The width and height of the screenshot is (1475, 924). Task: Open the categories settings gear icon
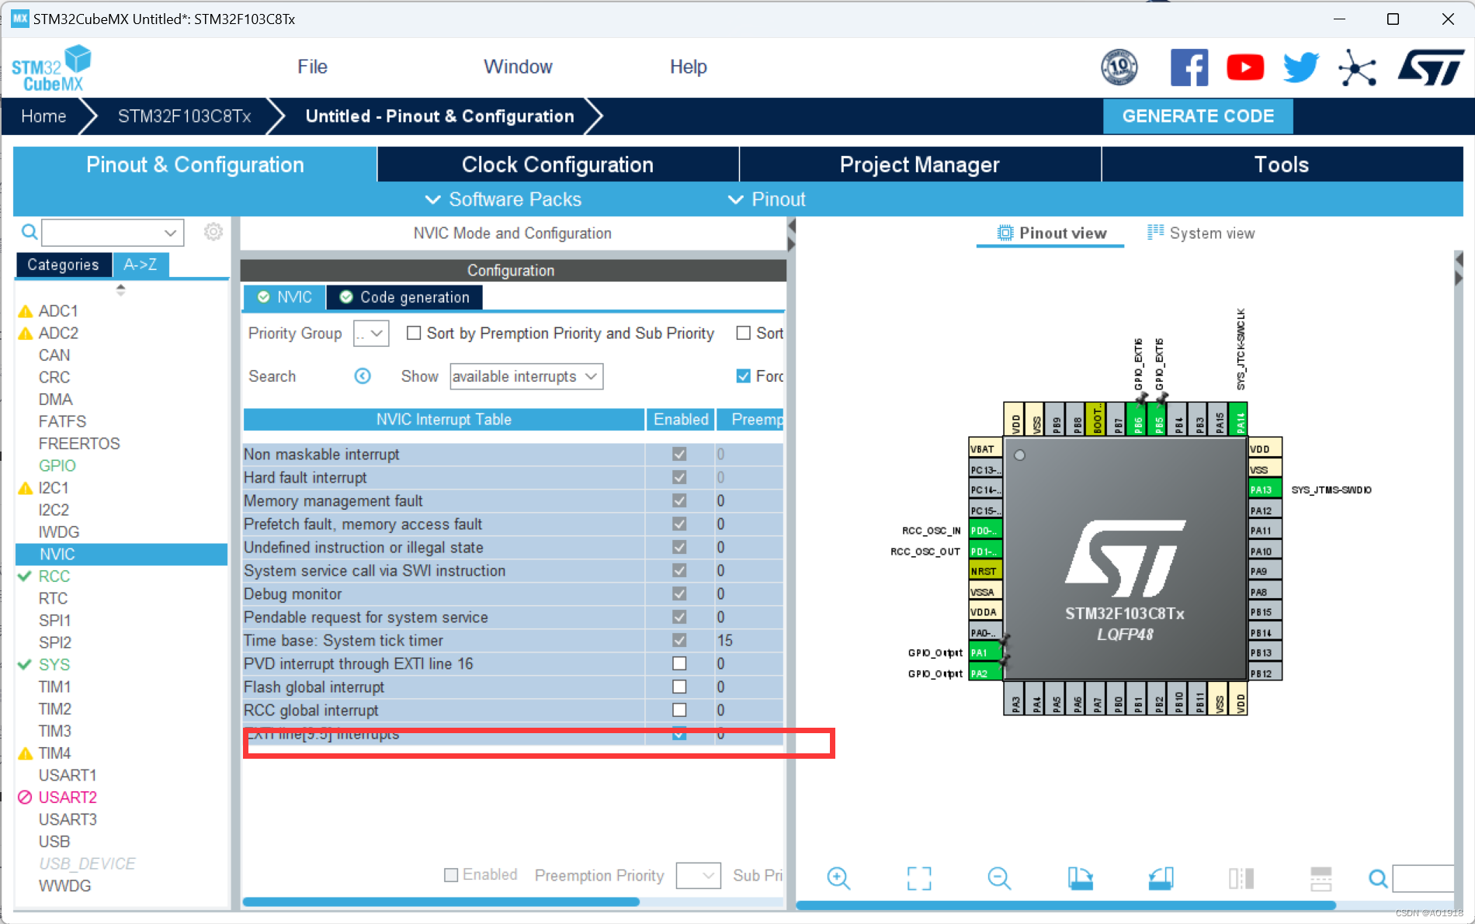213,231
